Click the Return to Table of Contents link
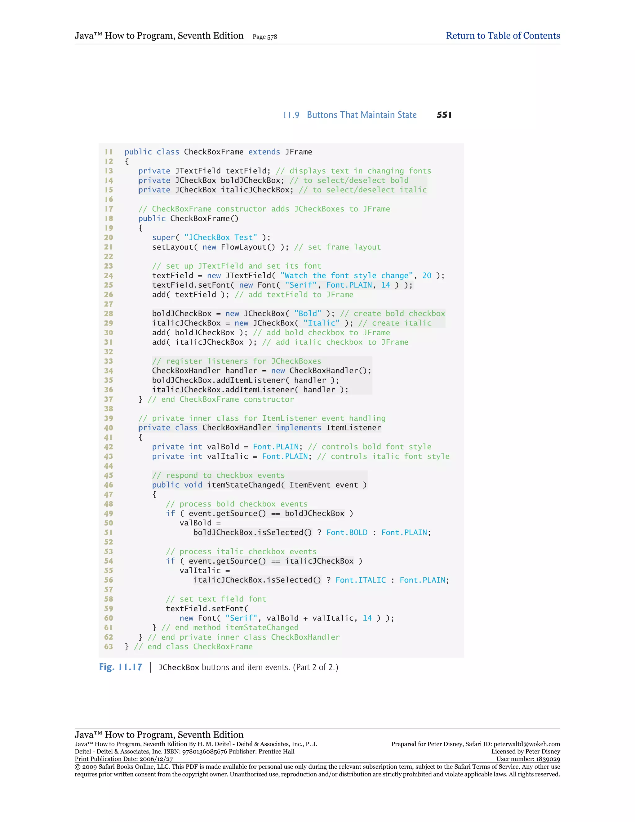The height and width of the screenshot is (822, 635). coord(503,36)
